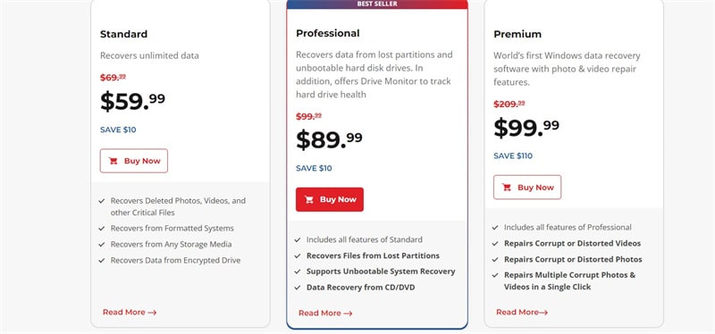Buy the Professional plan with red button
Screen dimensions: 715x334
click(x=330, y=199)
